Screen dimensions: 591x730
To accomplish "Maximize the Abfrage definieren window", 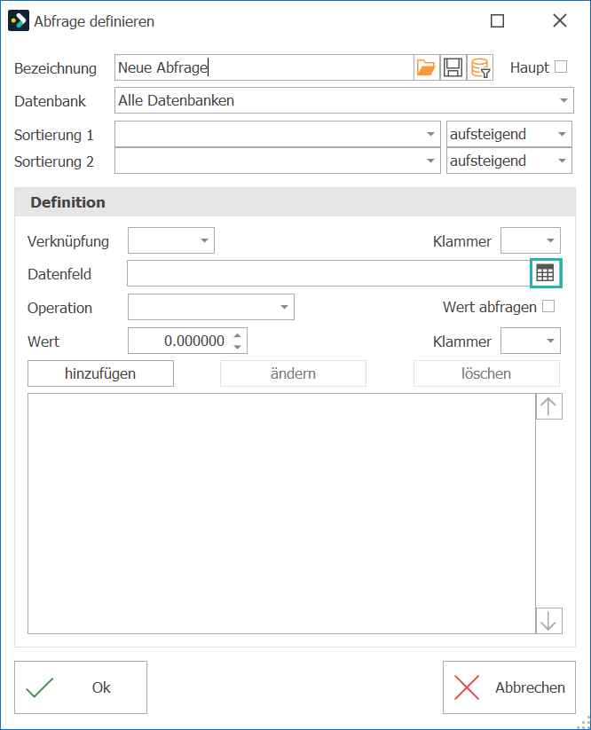I will click(x=498, y=21).
